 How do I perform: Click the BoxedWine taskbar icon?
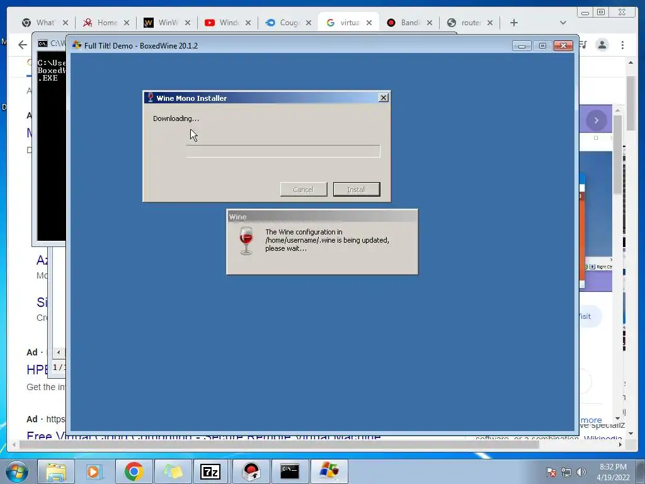pos(329,471)
